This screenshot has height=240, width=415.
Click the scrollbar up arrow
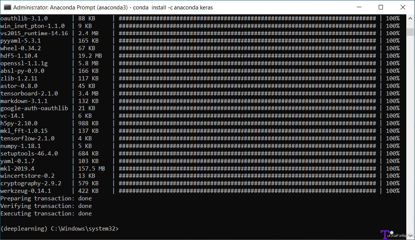pyautogui.click(x=410, y=18)
